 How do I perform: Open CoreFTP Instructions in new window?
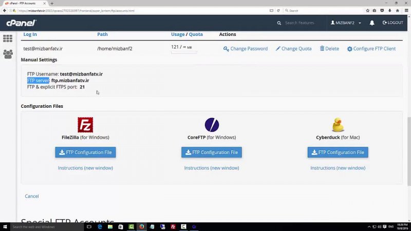click(212, 168)
